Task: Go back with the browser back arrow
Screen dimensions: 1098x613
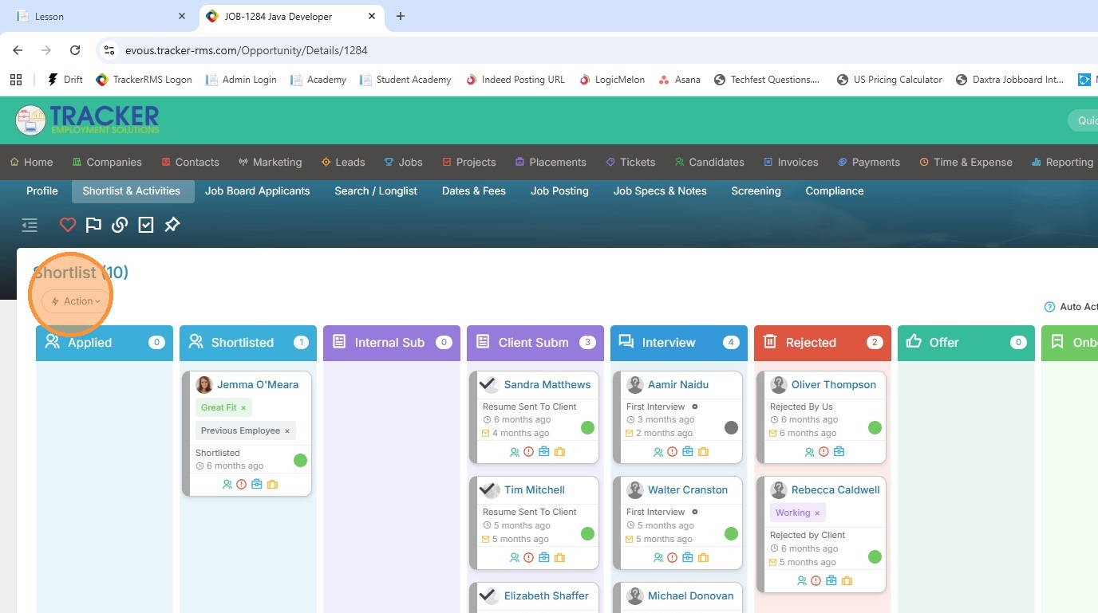Action: pos(18,50)
